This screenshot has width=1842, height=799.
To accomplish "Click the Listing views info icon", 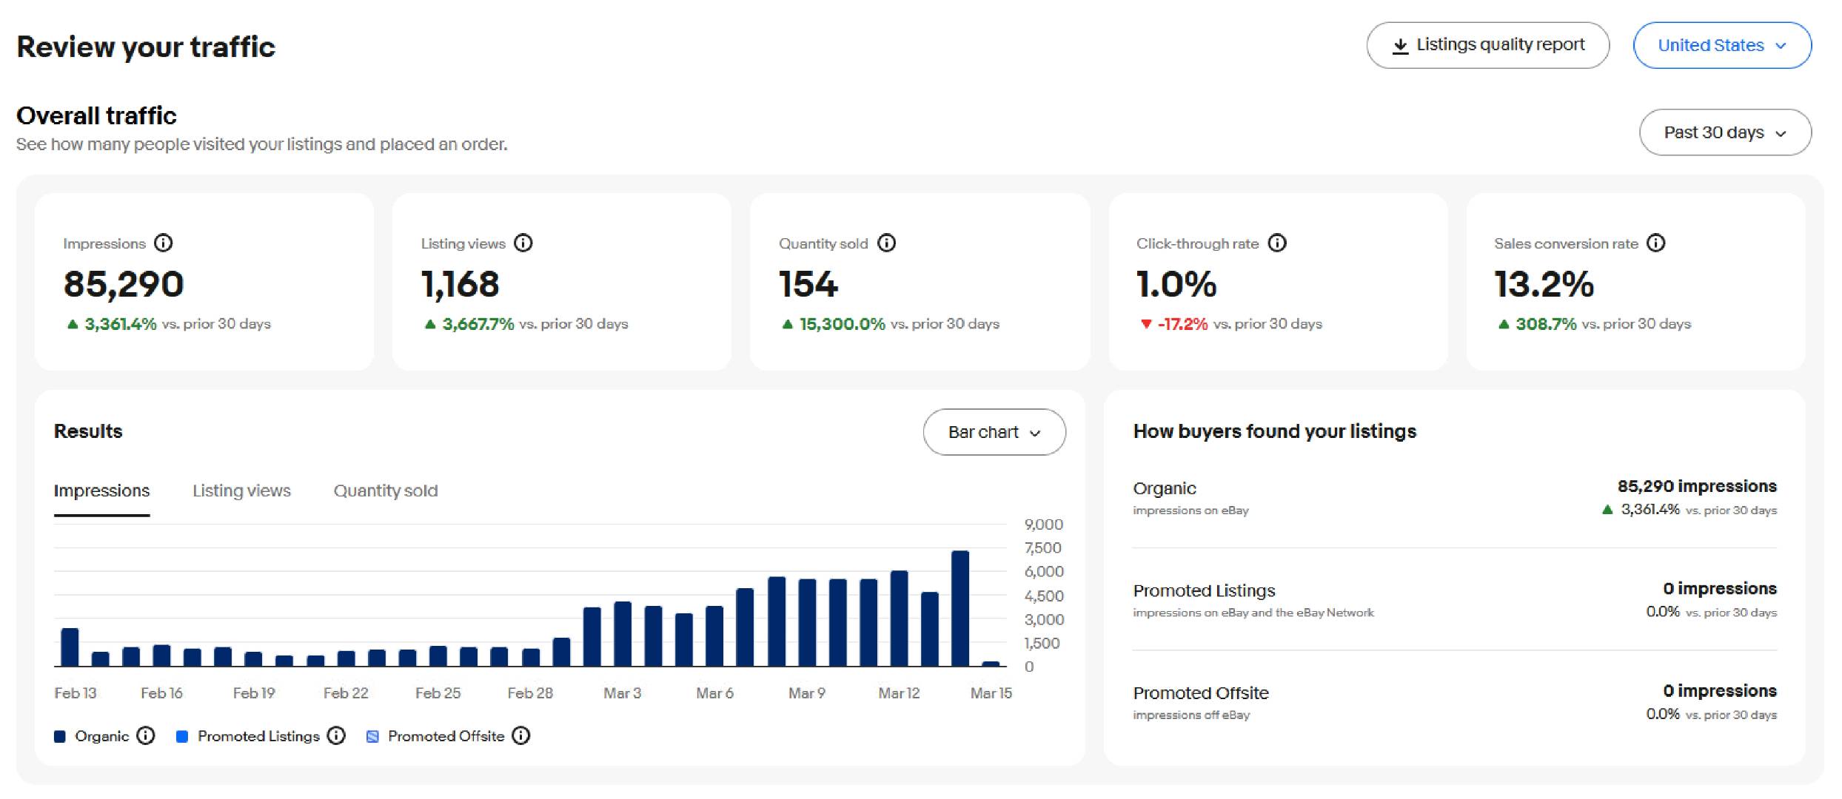I will pos(523,243).
